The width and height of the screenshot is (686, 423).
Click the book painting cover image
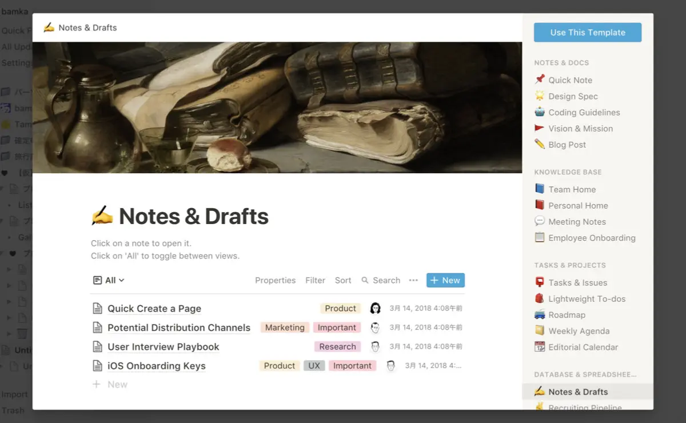coord(277,107)
